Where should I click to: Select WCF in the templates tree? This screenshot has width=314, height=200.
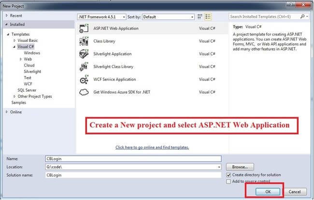[28, 84]
